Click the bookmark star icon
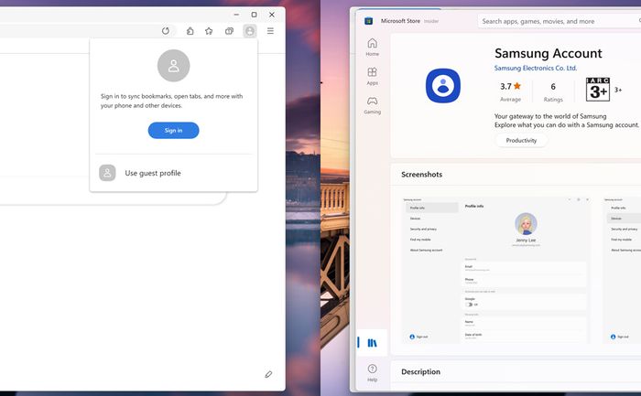Screen dimensions: 641x396 click(x=209, y=31)
